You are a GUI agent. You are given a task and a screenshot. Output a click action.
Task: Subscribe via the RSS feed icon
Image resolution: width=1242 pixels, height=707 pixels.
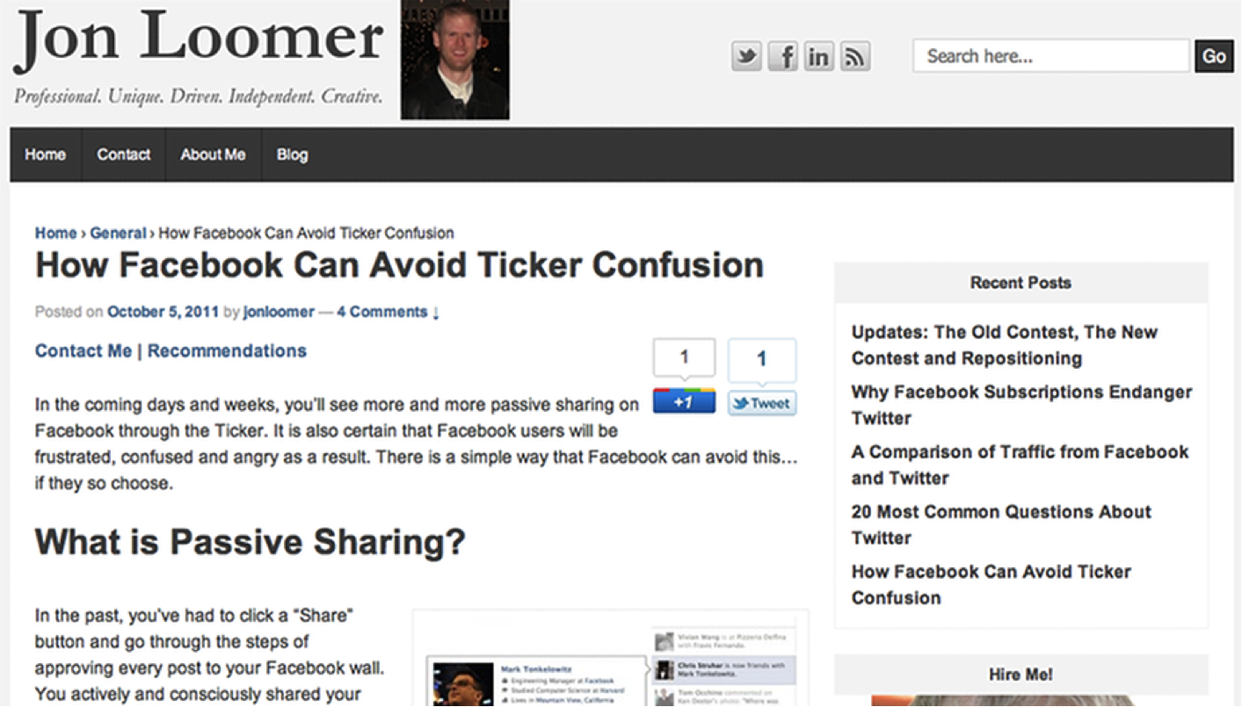(854, 57)
